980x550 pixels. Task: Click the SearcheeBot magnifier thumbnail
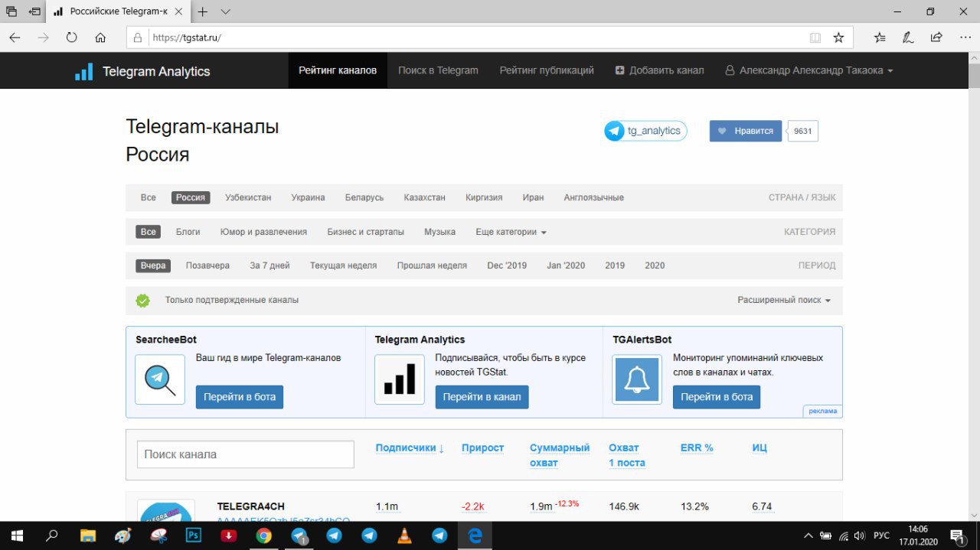click(160, 379)
